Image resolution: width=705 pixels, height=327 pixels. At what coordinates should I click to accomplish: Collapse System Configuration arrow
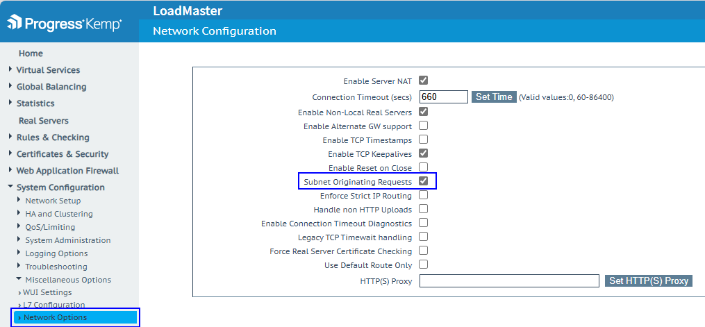pyautogui.click(x=10, y=186)
